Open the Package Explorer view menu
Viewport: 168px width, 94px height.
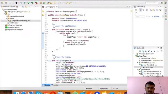point(33,6)
